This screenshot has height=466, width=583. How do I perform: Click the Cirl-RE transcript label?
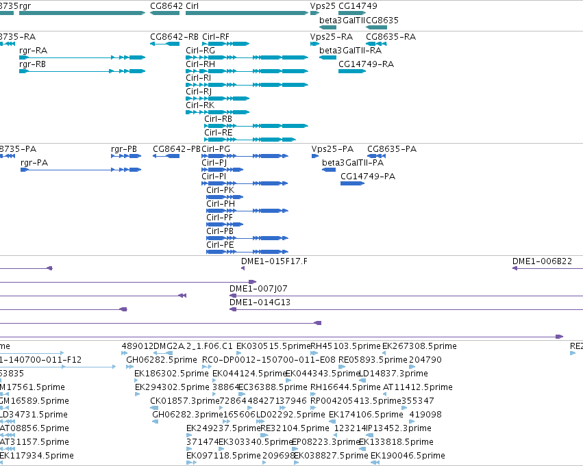(x=219, y=133)
